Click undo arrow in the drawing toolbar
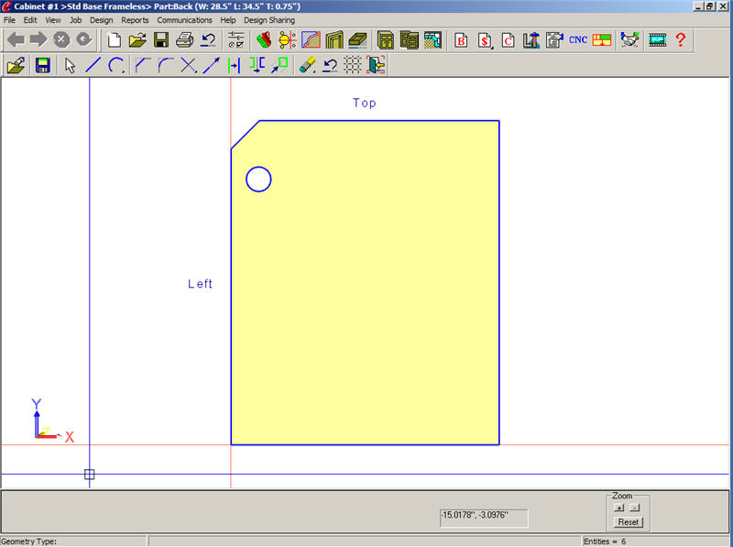 [330, 65]
